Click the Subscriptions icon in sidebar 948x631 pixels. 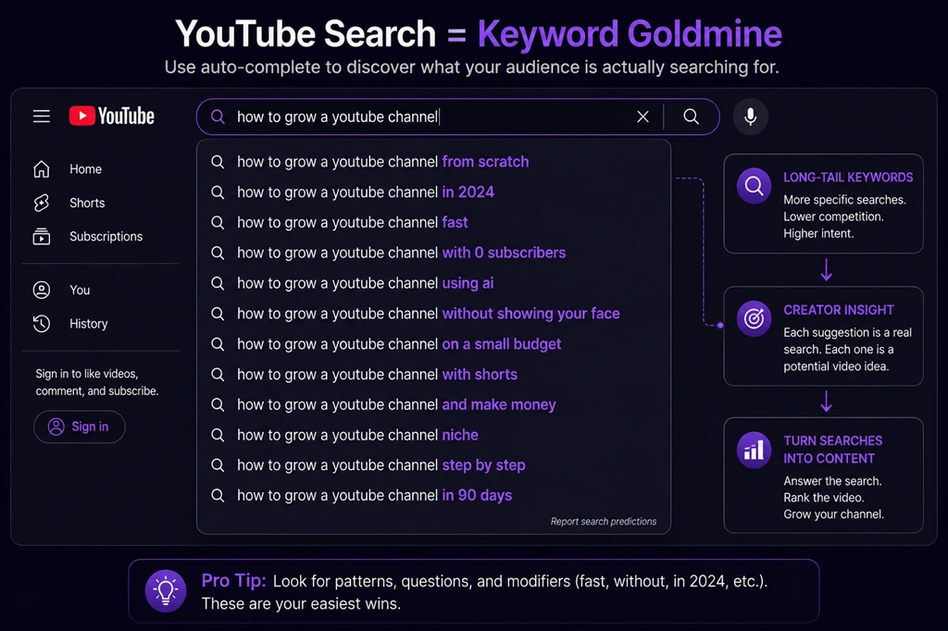click(41, 236)
